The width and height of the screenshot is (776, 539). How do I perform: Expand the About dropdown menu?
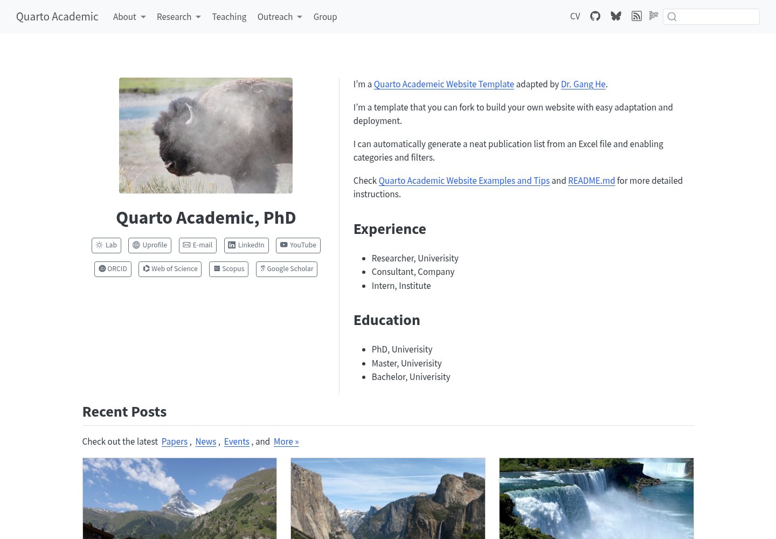(x=129, y=17)
